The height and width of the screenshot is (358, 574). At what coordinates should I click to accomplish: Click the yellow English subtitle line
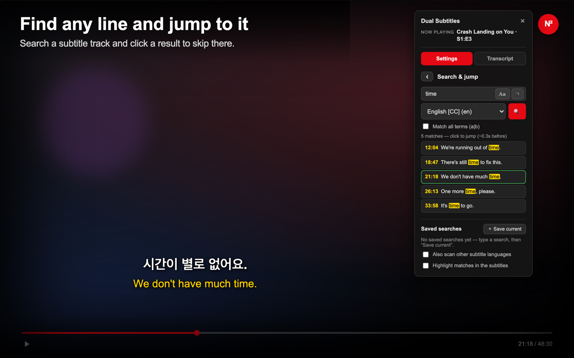coord(195,284)
